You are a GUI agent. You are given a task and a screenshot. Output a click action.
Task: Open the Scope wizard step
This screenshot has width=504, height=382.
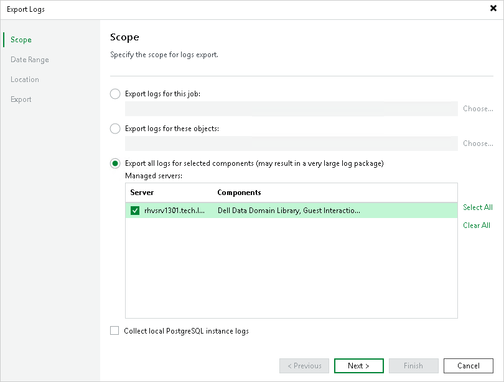pos(21,40)
